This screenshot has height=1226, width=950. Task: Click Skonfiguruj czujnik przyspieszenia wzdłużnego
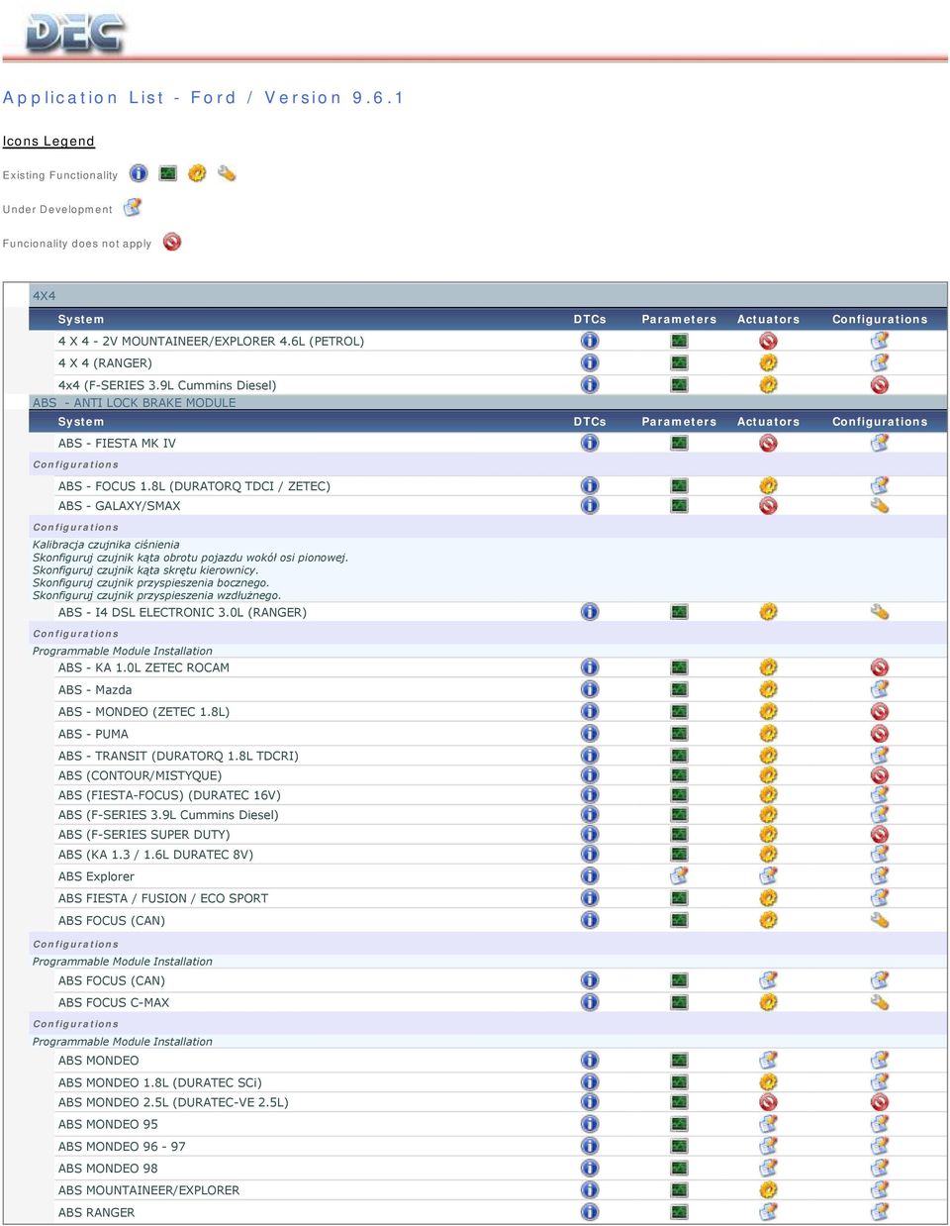[156, 596]
